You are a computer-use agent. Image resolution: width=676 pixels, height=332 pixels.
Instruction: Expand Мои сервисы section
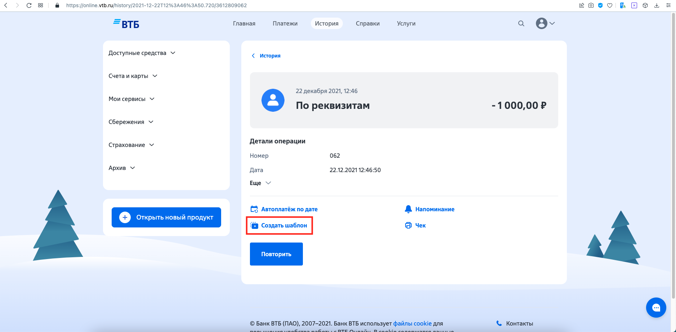click(131, 99)
